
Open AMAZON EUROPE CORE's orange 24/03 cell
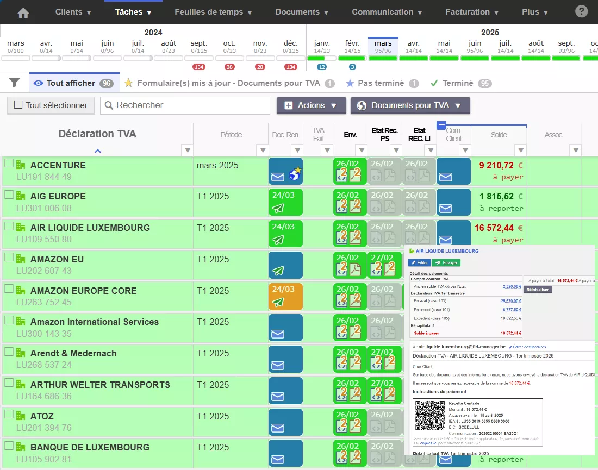(x=285, y=296)
